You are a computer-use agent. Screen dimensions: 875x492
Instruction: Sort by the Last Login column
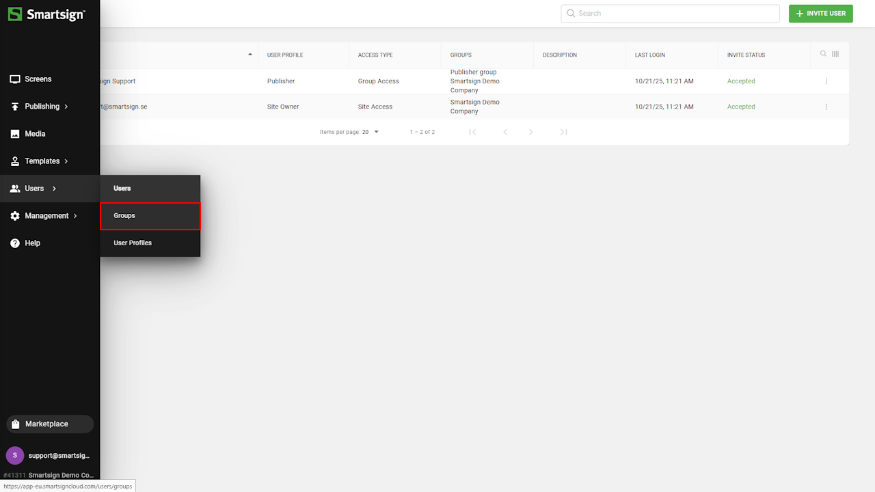point(649,55)
